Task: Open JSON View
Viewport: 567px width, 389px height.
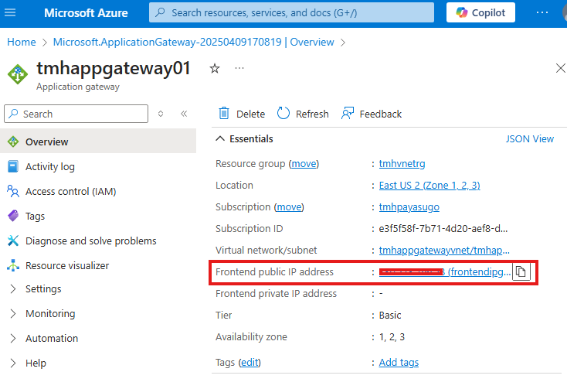Action: coord(529,139)
